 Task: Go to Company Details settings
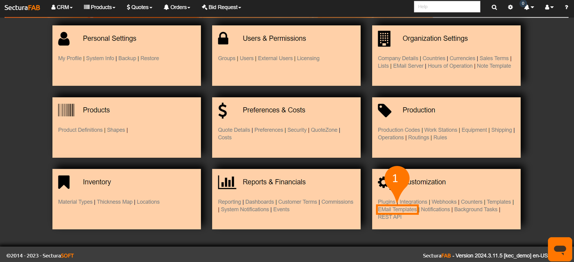(398, 58)
